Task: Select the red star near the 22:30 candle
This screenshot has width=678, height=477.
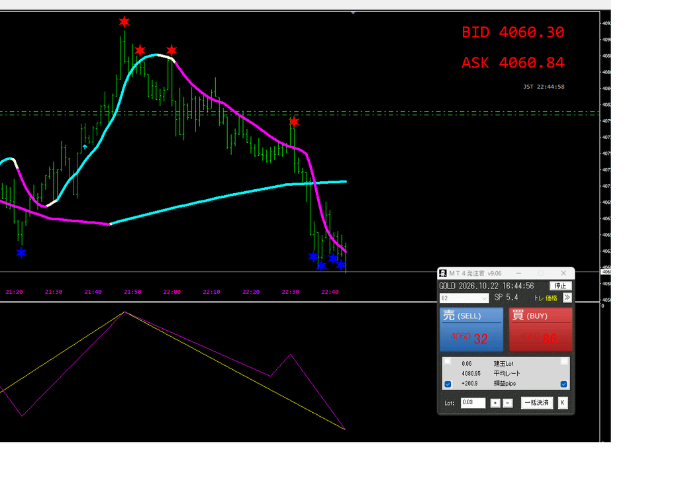Action: (294, 122)
